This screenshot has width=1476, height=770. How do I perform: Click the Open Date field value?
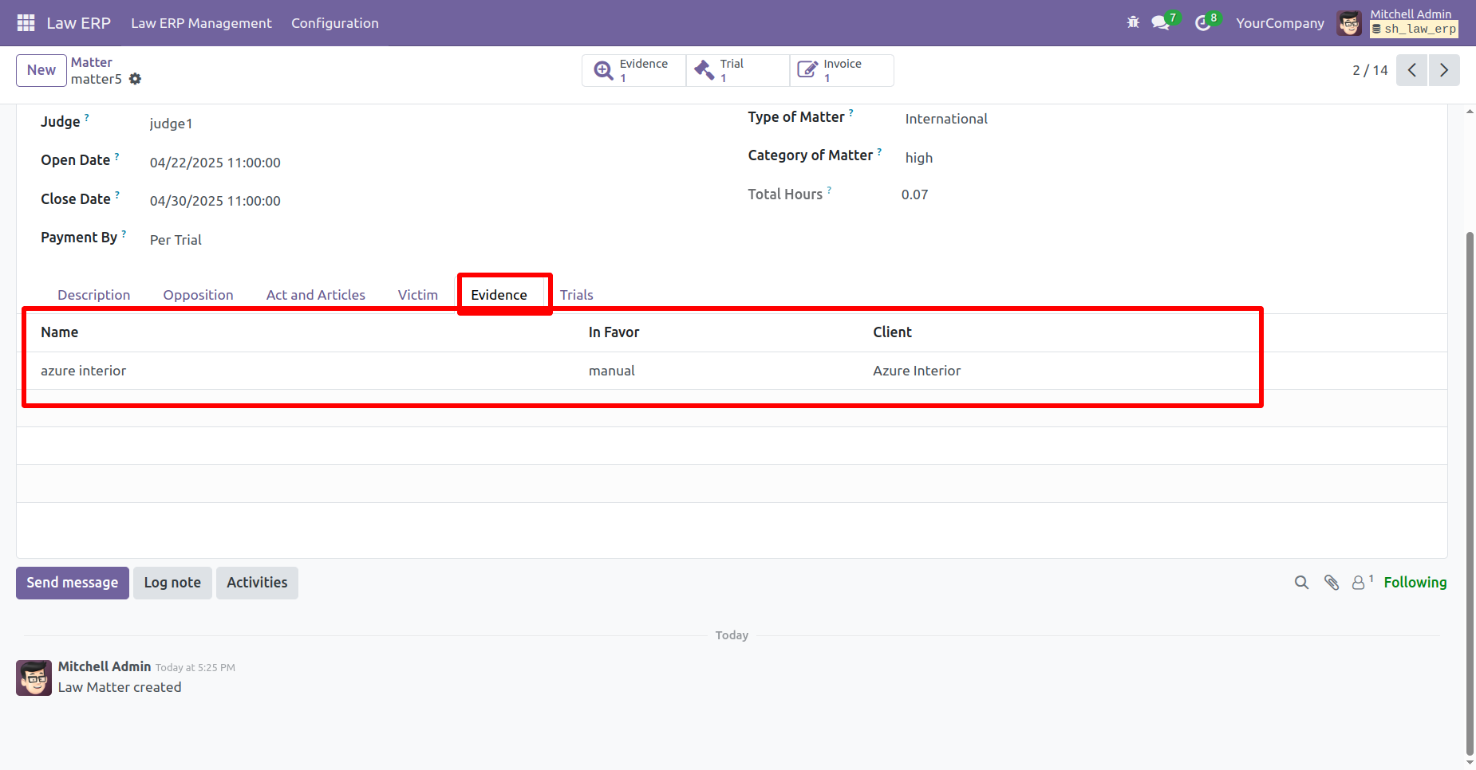coord(215,163)
